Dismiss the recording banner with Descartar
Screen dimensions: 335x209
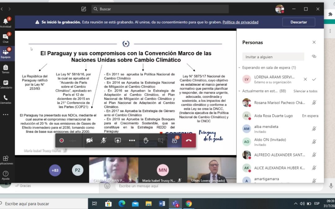(298, 22)
